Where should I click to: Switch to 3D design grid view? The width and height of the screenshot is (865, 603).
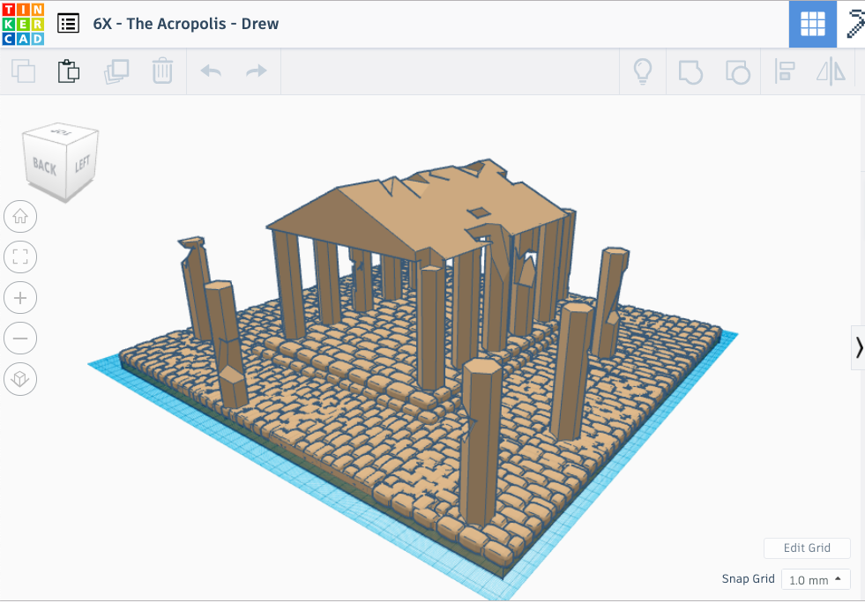[812, 24]
